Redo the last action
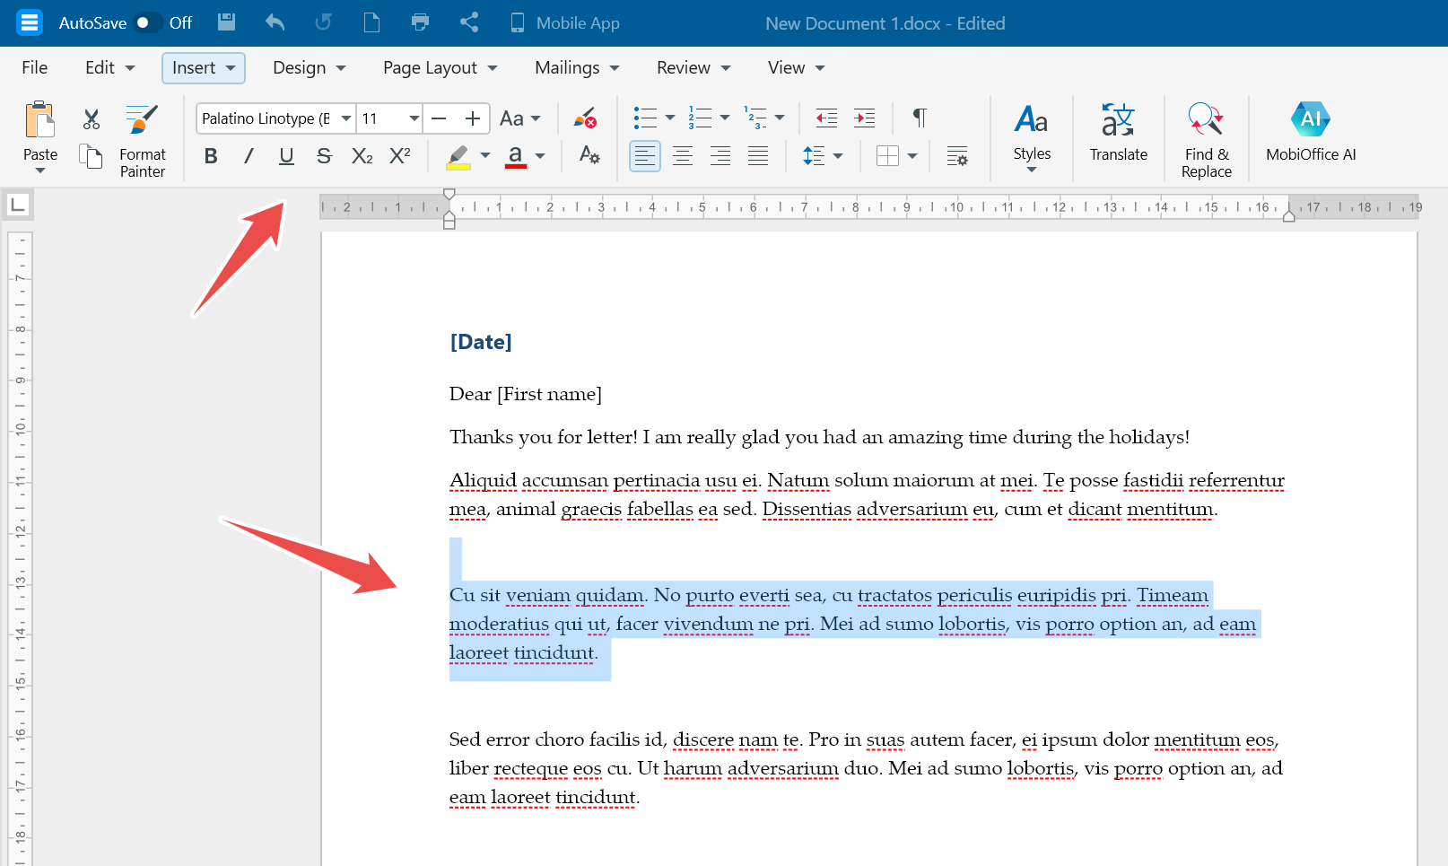The width and height of the screenshot is (1448, 866). (323, 22)
